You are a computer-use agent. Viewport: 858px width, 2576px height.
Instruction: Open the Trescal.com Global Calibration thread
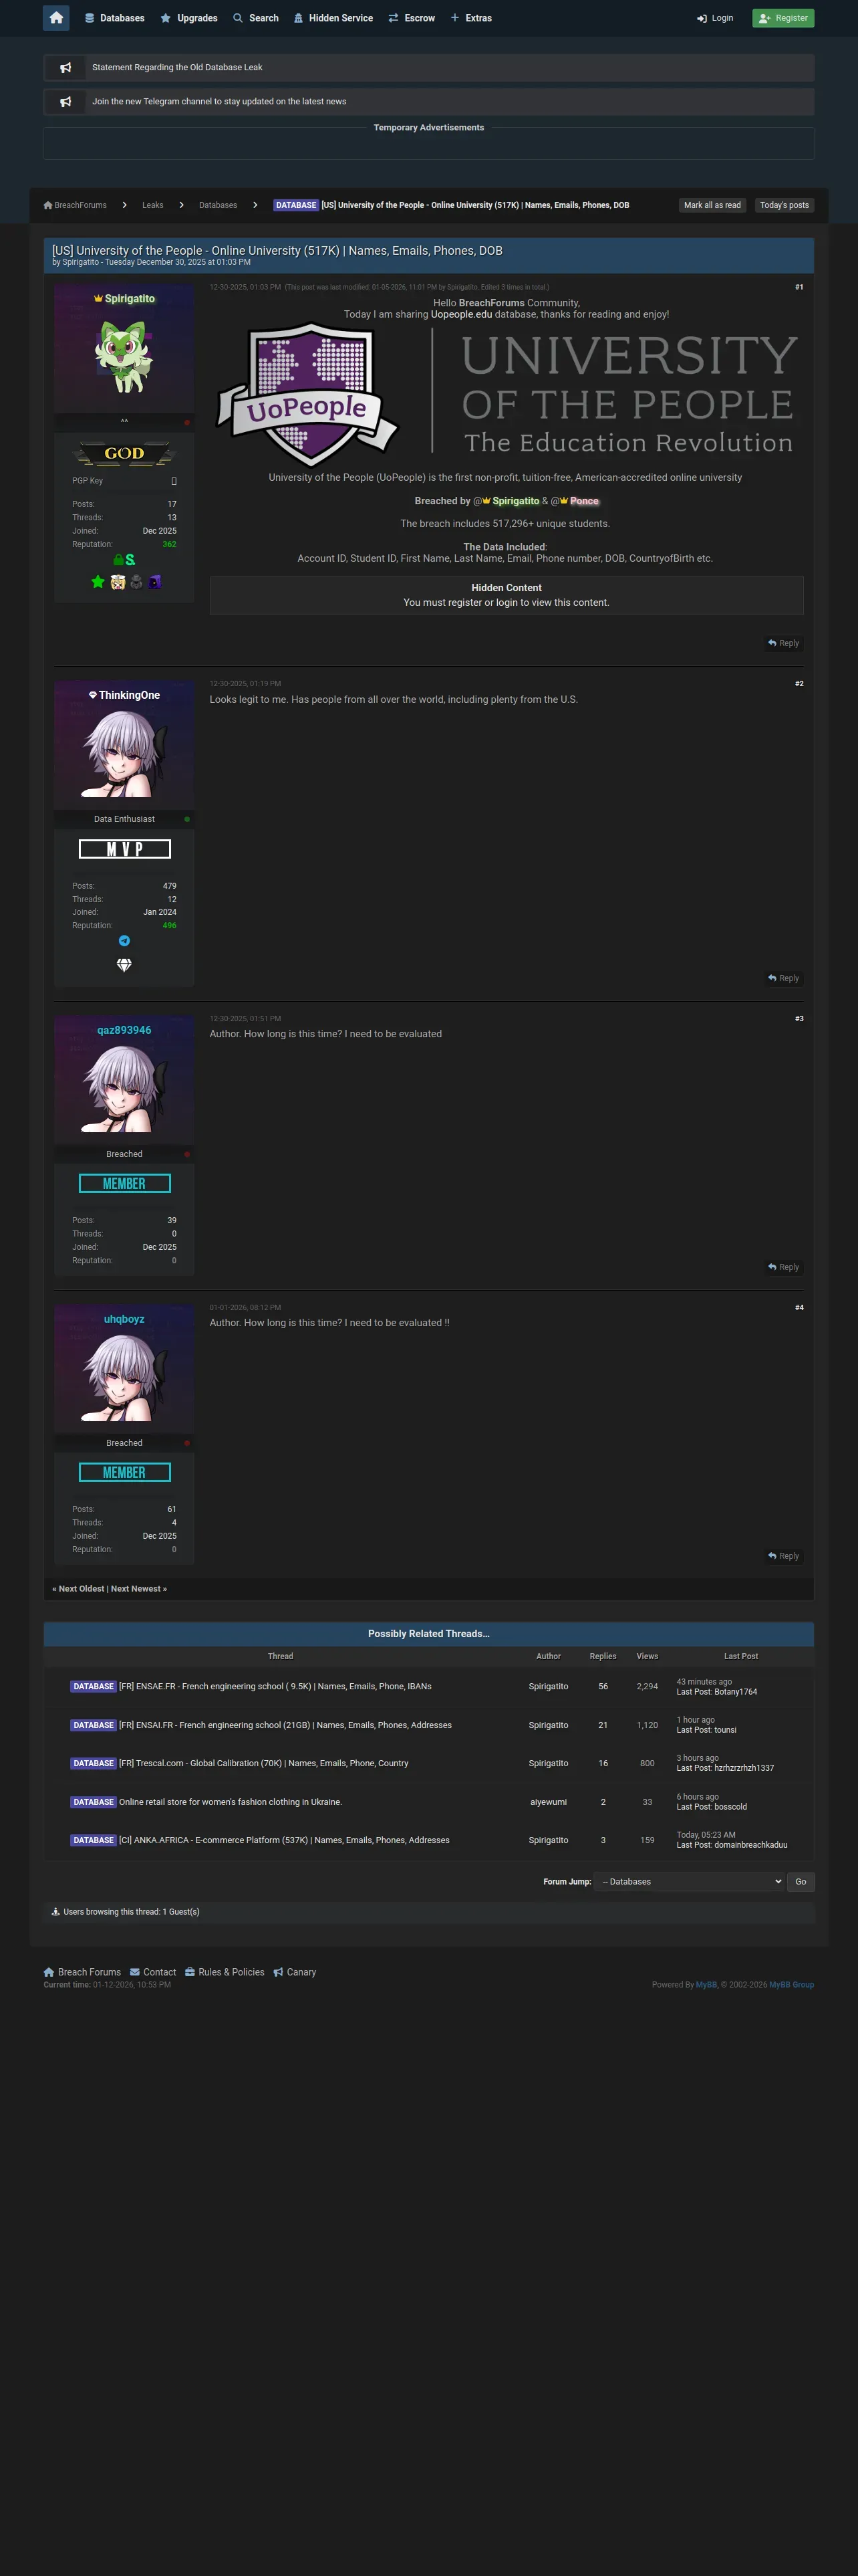pos(264,1763)
